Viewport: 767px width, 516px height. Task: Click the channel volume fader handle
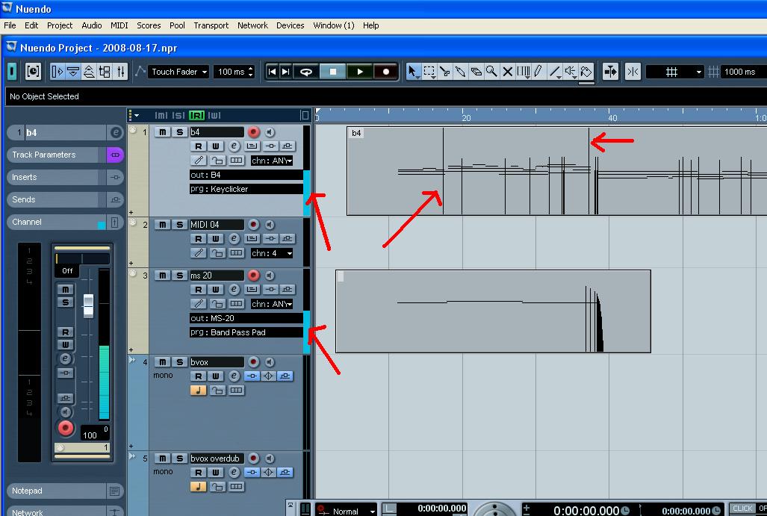pyautogui.click(x=89, y=305)
